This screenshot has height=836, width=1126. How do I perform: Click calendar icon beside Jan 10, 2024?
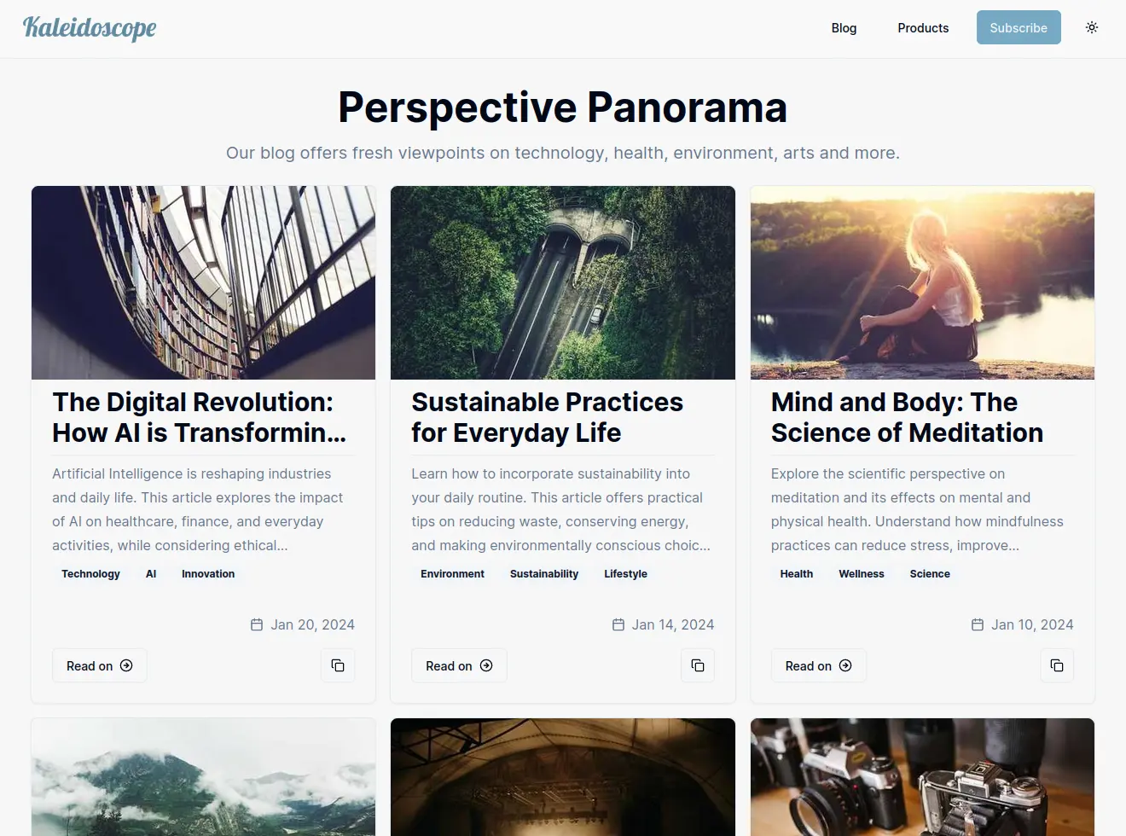(x=978, y=624)
